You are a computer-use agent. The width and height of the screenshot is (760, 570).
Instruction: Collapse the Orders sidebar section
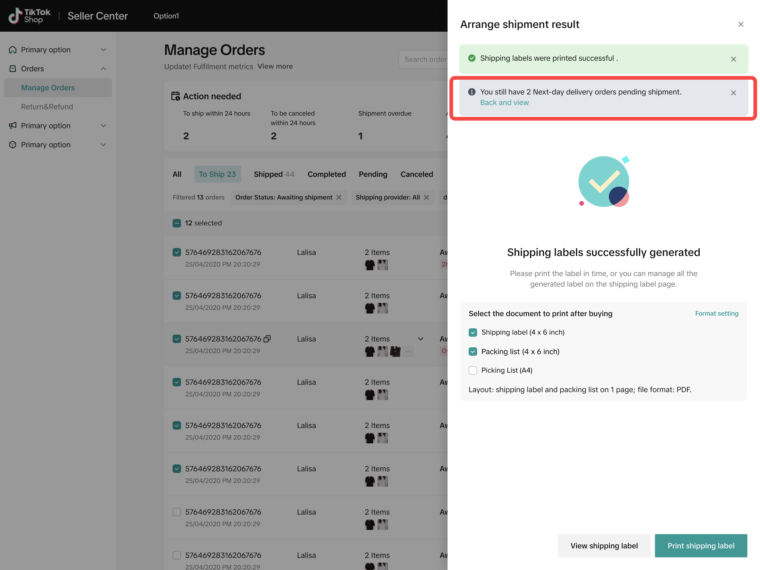103,69
